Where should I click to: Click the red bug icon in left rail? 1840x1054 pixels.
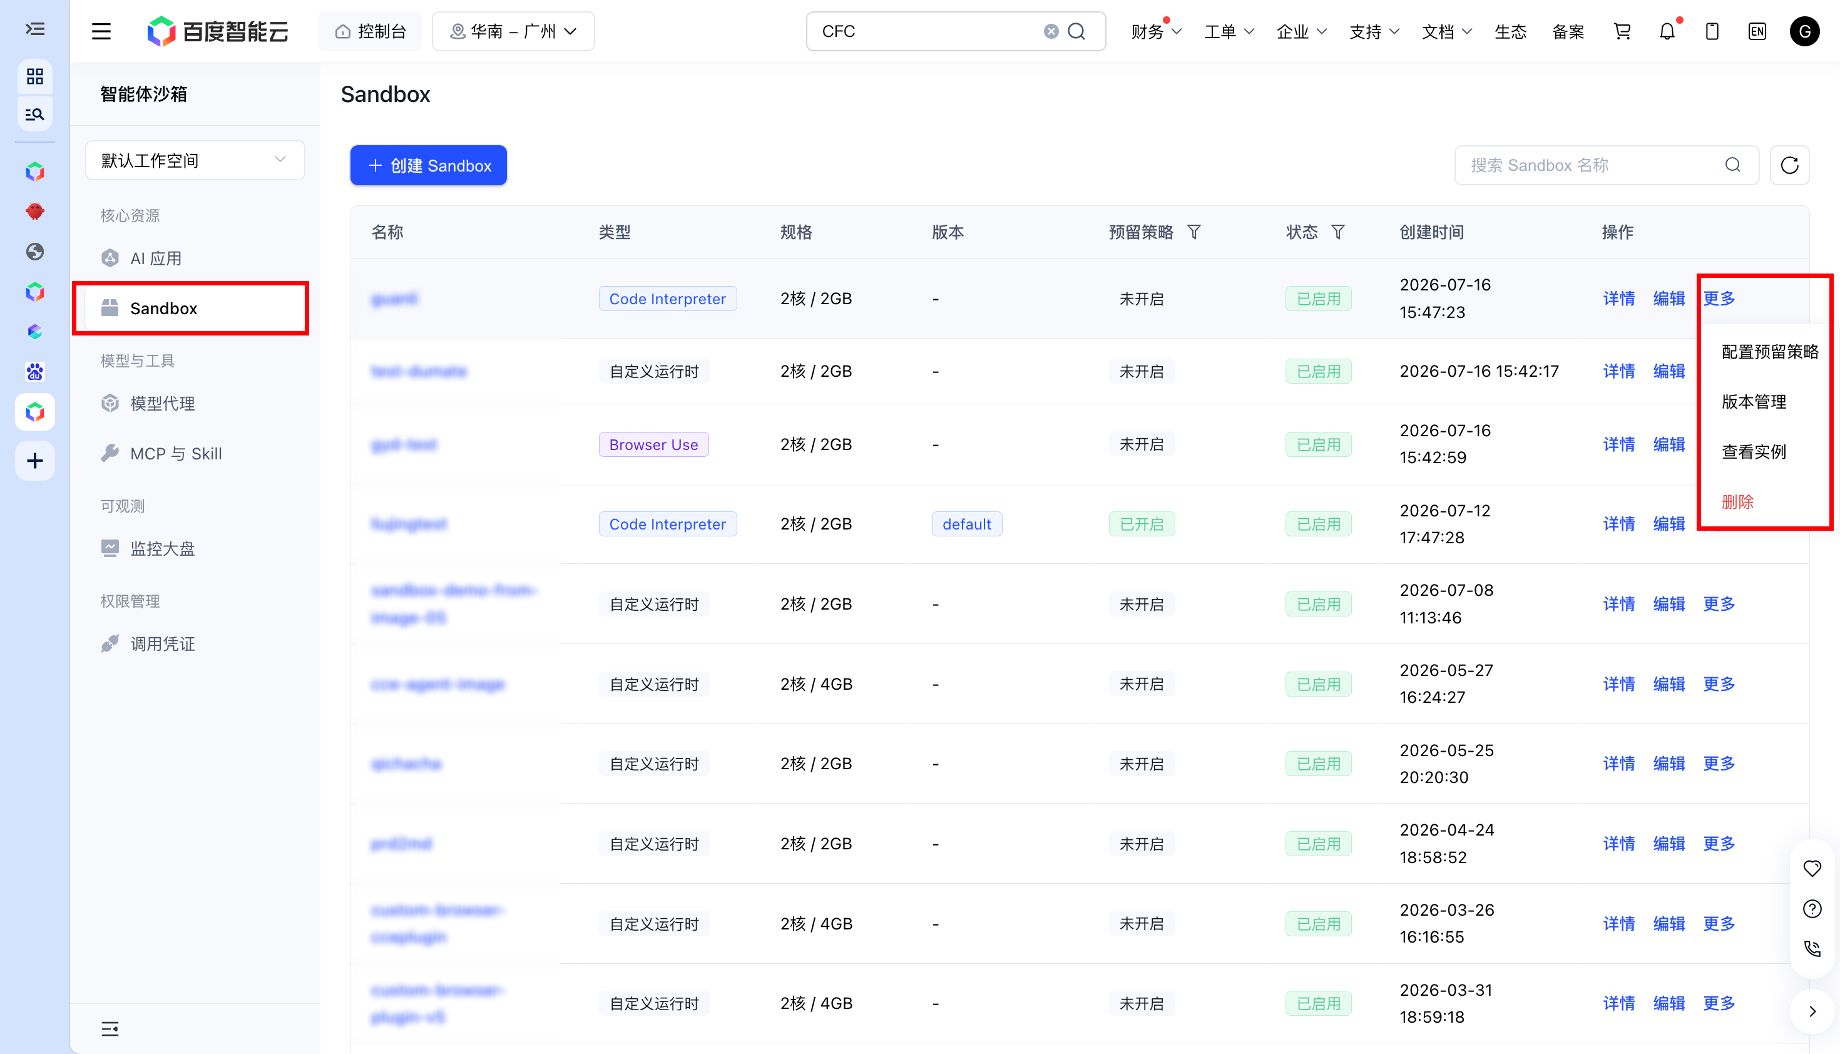coord(35,212)
